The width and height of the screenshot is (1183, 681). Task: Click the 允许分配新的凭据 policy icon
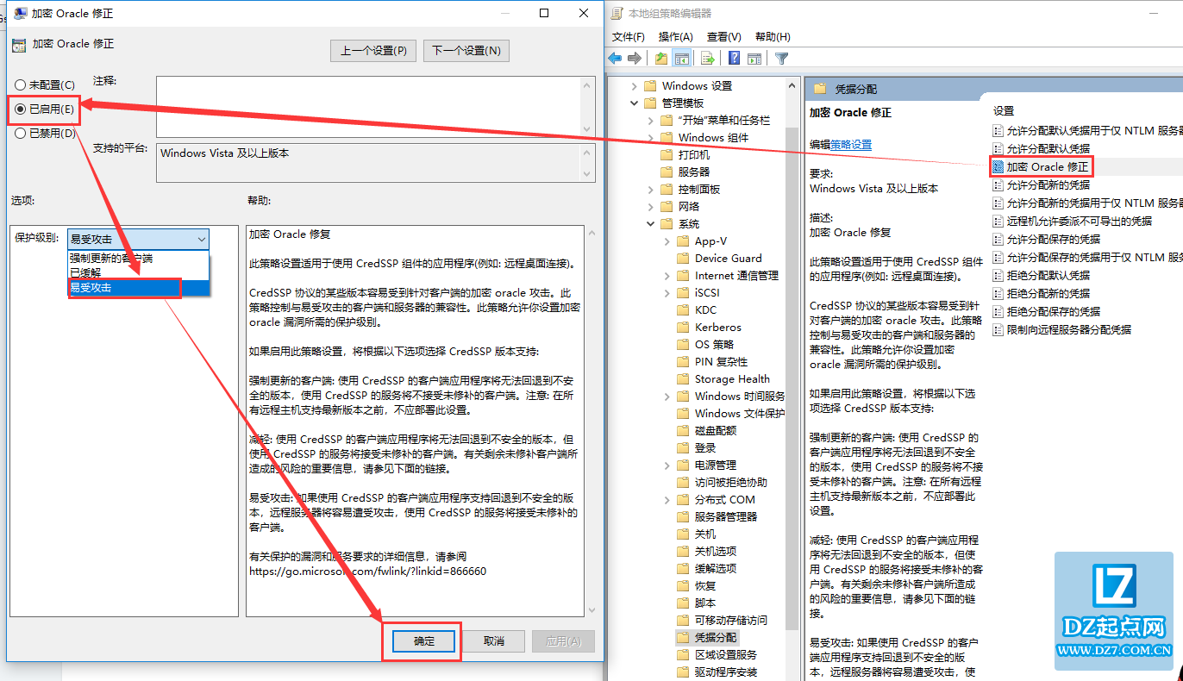(x=998, y=184)
